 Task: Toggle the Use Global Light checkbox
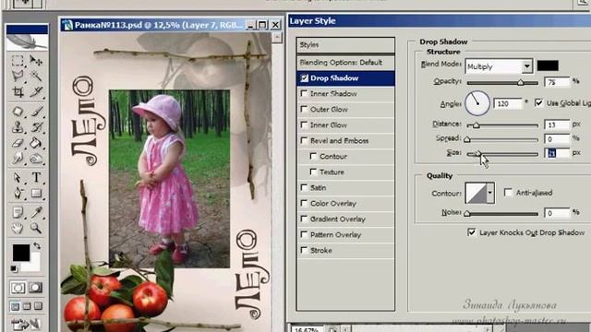pos(539,102)
